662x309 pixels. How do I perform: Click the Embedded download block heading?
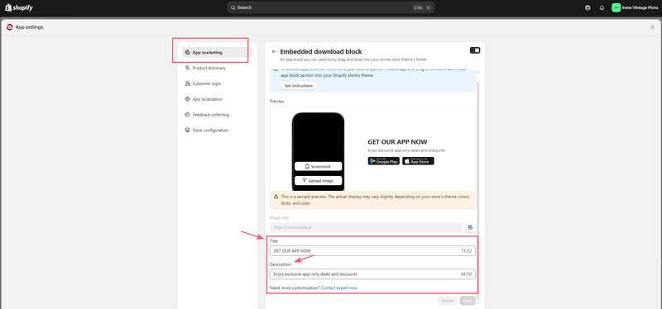321,51
